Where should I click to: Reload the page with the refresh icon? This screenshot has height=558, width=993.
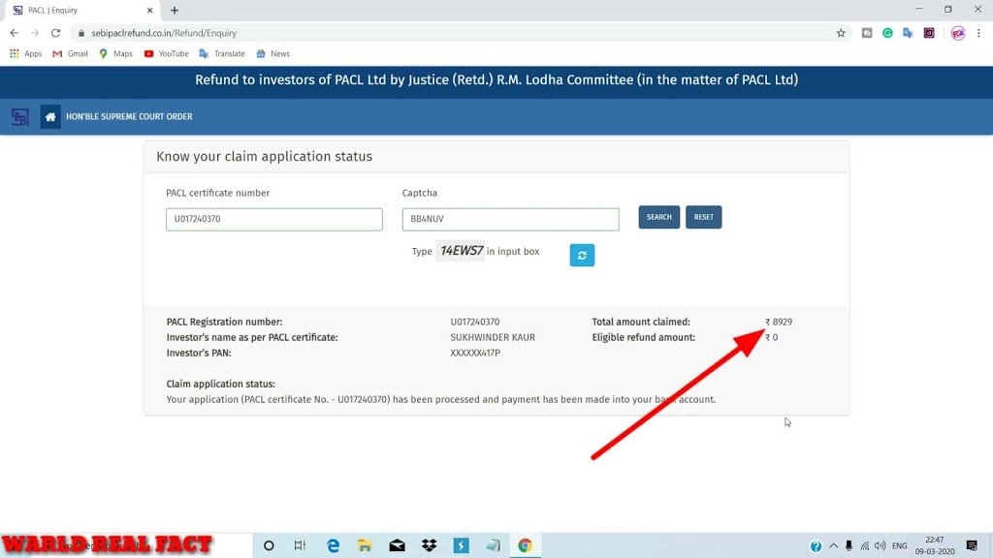point(55,33)
